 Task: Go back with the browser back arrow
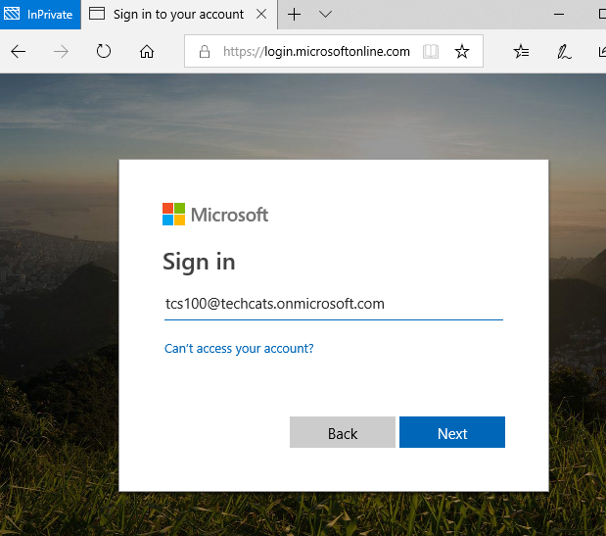click(19, 51)
